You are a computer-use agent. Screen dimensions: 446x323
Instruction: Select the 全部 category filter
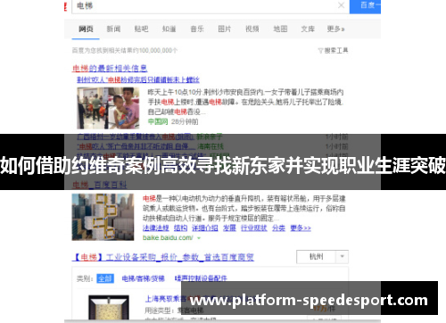[105, 278]
